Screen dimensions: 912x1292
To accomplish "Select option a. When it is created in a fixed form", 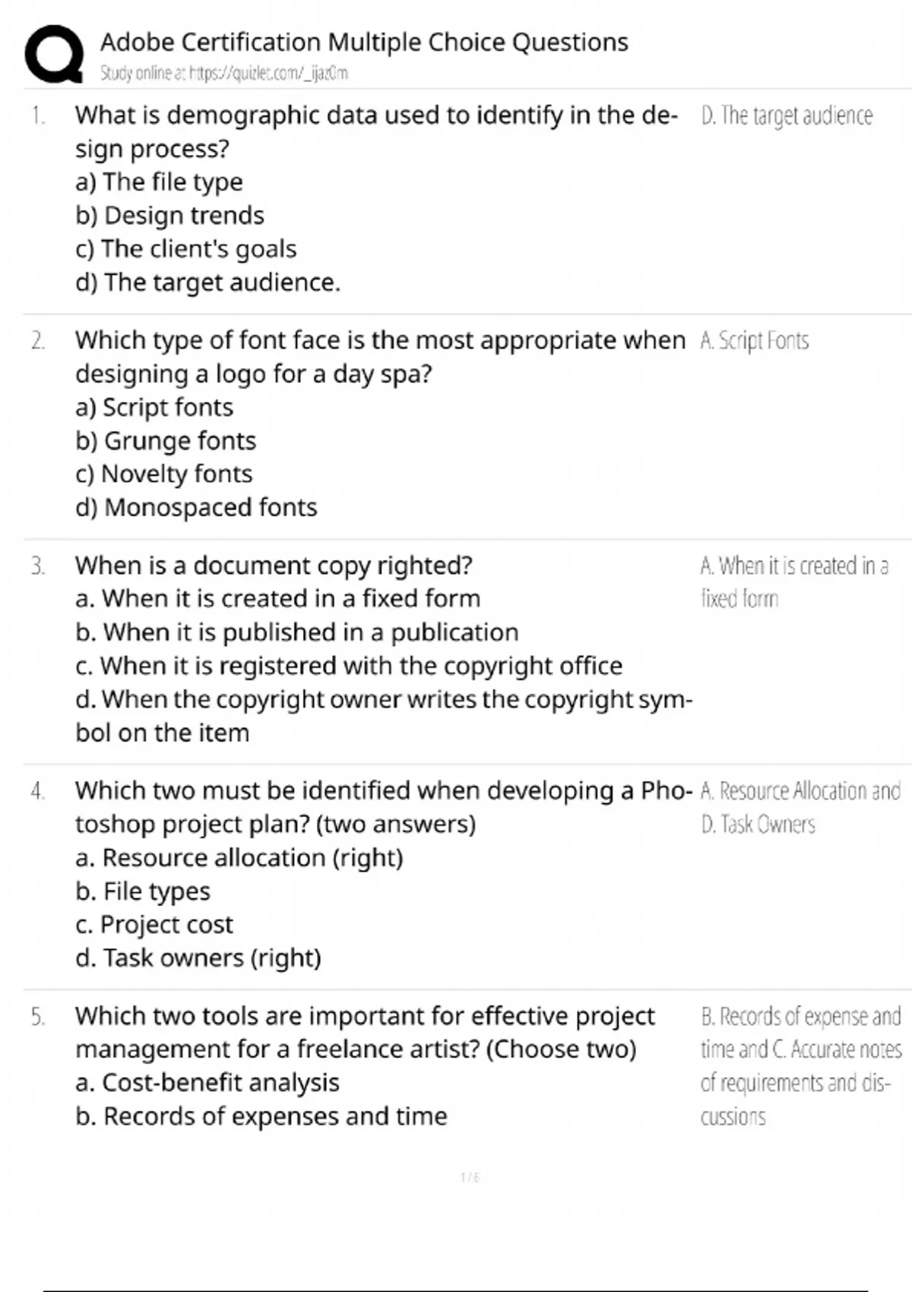I will [x=277, y=599].
